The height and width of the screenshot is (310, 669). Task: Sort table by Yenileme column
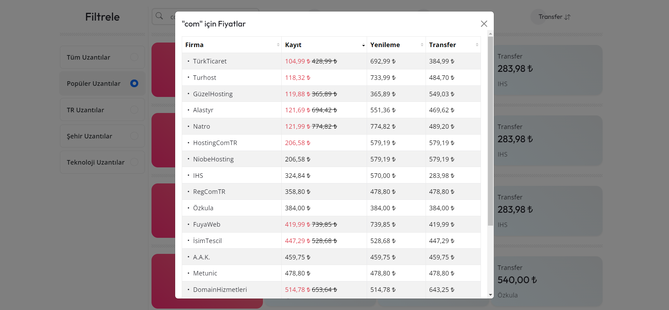[x=396, y=45]
